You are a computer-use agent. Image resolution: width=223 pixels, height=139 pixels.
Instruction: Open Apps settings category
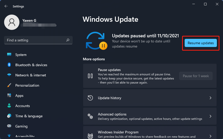click(x=38, y=96)
